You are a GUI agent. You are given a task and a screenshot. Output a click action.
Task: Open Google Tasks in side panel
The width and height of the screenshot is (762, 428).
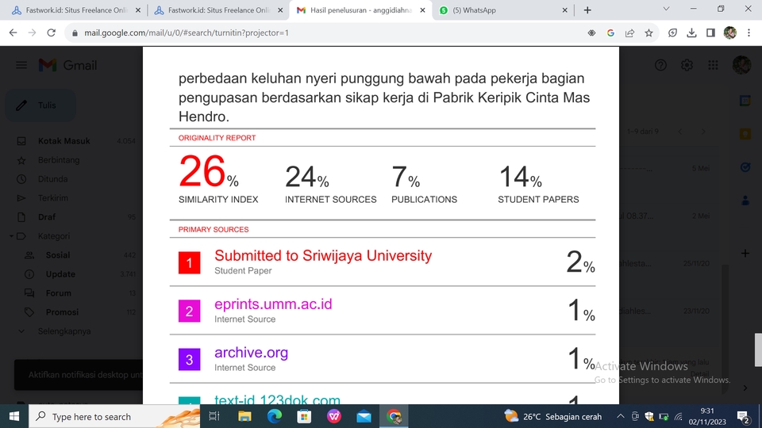click(x=745, y=167)
